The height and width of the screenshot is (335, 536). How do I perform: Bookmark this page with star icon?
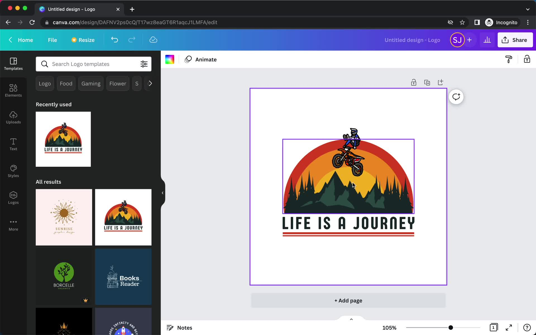point(462,22)
